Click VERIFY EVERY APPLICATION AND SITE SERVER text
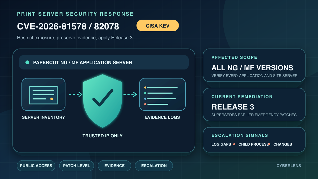The image size is (318, 179). point(254,76)
